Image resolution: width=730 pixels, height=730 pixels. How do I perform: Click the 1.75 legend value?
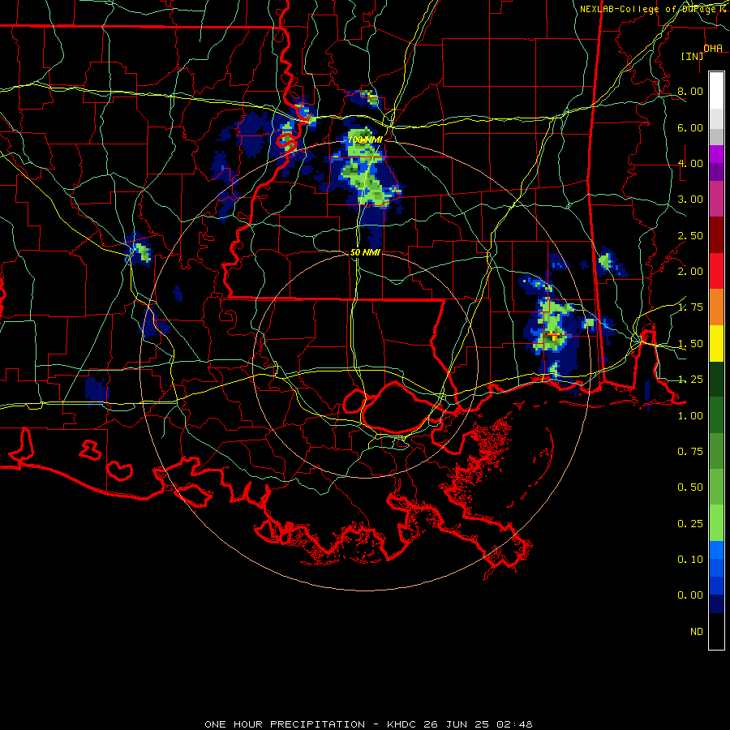pyautogui.click(x=690, y=307)
